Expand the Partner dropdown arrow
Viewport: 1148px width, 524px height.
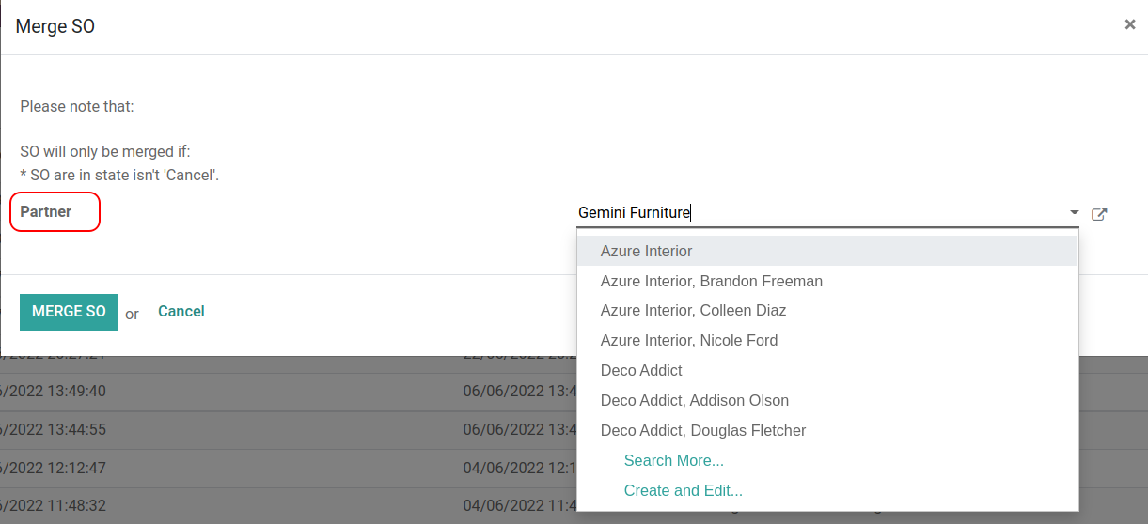point(1075,213)
